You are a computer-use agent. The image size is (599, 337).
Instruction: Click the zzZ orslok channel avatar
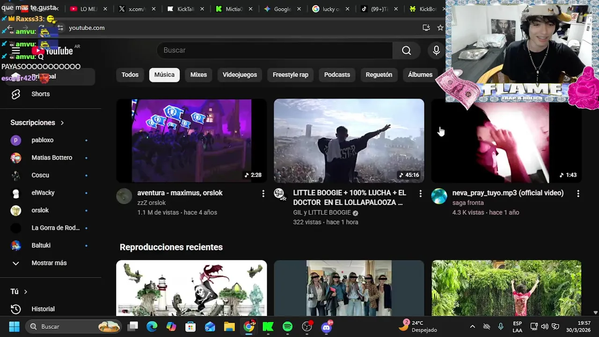(124, 196)
